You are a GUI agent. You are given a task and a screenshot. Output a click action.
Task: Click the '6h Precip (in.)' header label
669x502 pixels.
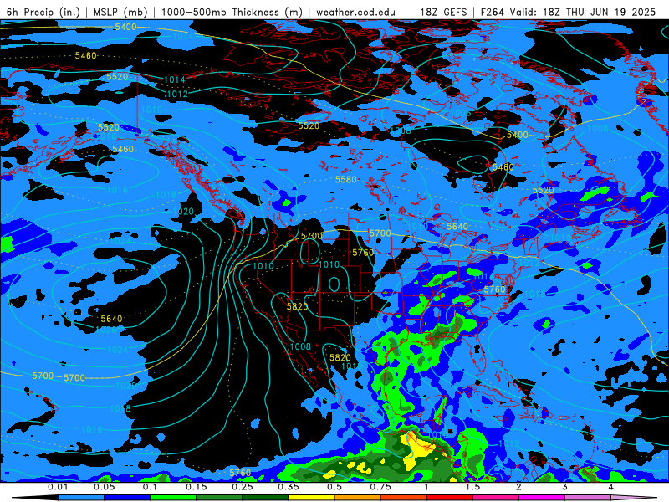pos(43,12)
